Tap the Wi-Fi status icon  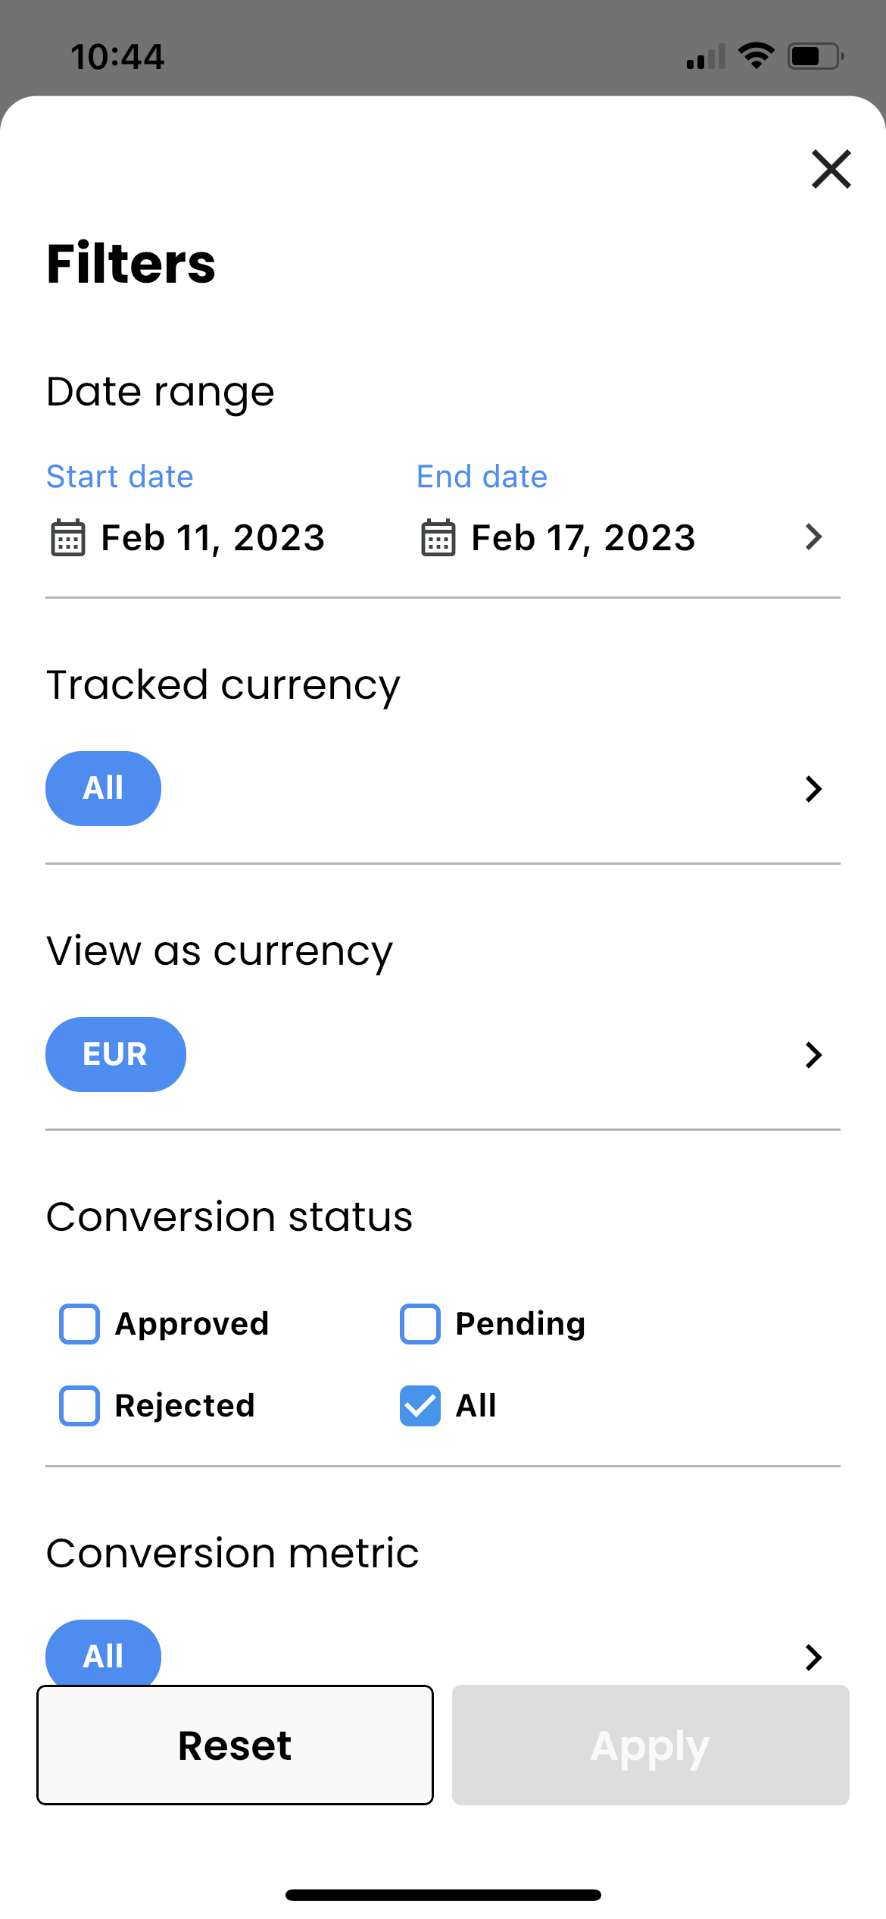click(756, 56)
